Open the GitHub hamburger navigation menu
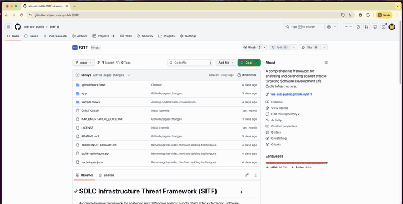The image size is (403, 204). point(8,27)
